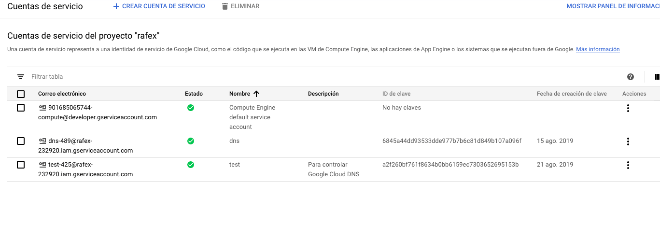Sort by Correo electrónico column header
Viewport: 660px width, 226px height.
pyautogui.click(x=62, y=94)
